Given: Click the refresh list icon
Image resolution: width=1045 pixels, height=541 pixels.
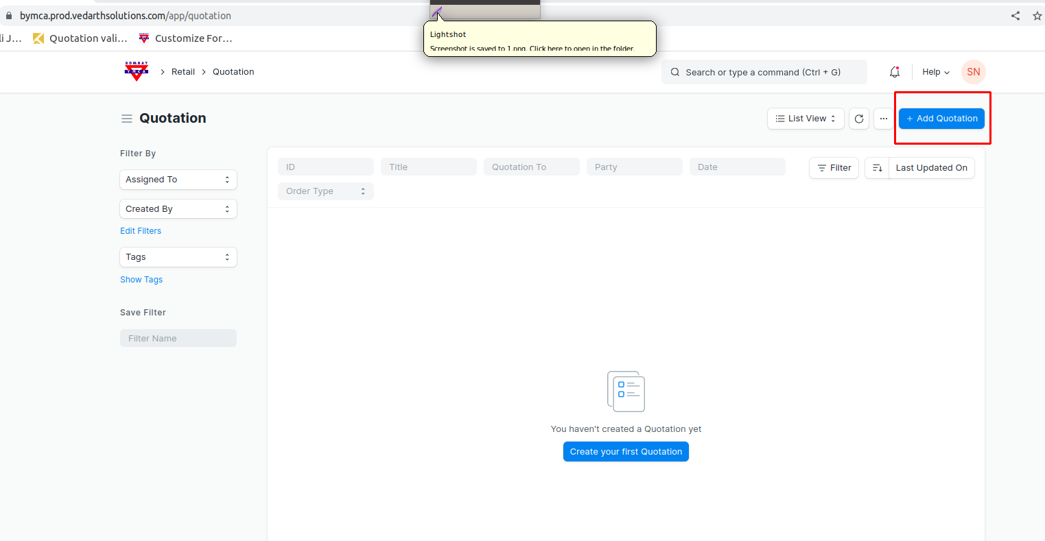Looking at the screenshot, I should coord(859,119).
